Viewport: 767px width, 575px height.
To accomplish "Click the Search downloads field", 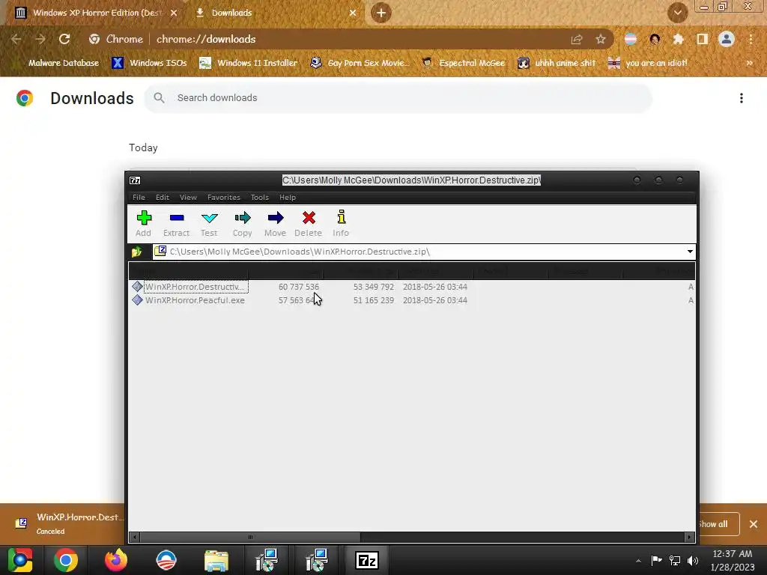I will (398, 98).
